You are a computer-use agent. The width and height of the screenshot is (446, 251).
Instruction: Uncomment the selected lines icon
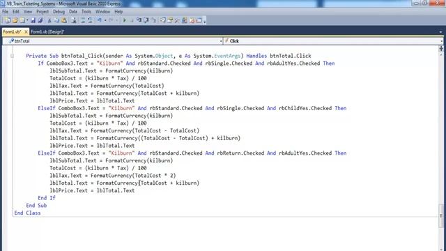pyautogui.click(x=90, y=20)
